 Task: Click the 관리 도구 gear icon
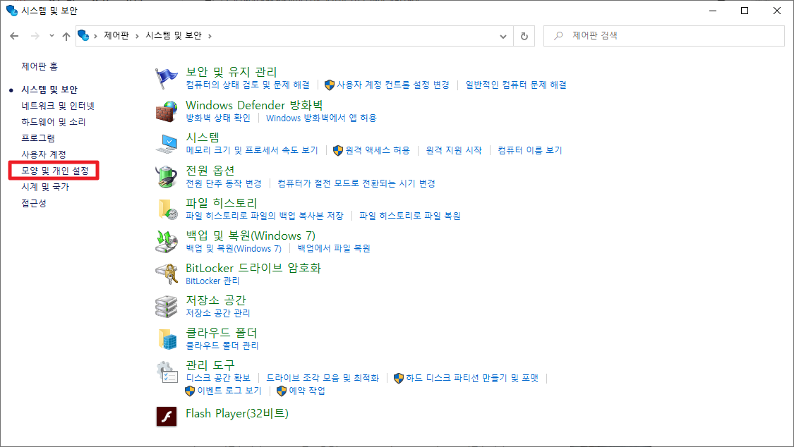coord(166,372)
